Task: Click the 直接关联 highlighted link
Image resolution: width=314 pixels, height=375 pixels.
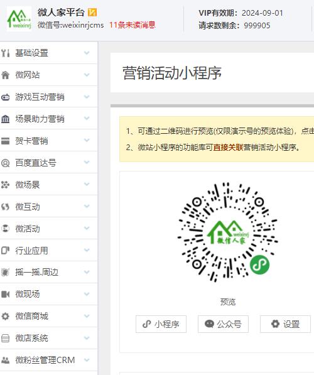Action: (x=228, y=148)
